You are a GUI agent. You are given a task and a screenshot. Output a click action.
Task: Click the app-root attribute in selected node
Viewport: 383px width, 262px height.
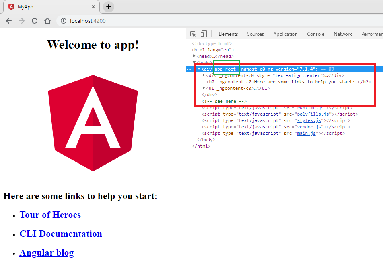pos(225,69)
